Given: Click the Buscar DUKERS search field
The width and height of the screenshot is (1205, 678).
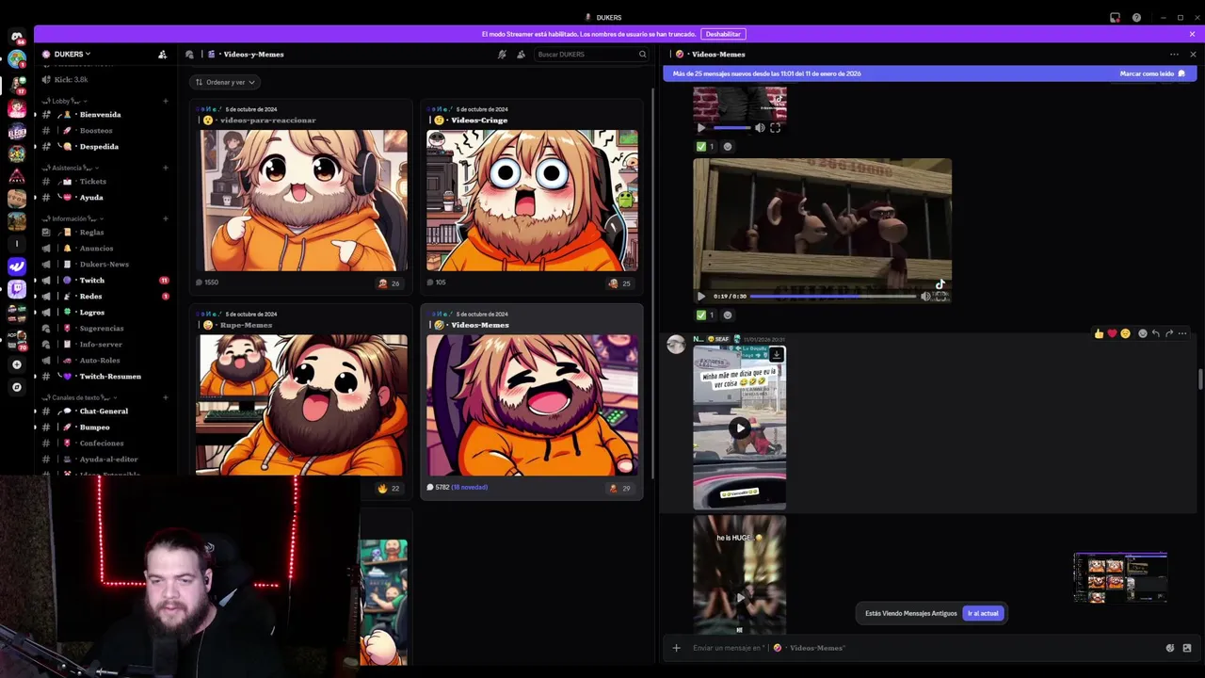Looking at the screenshot, I should coord(591,55).
